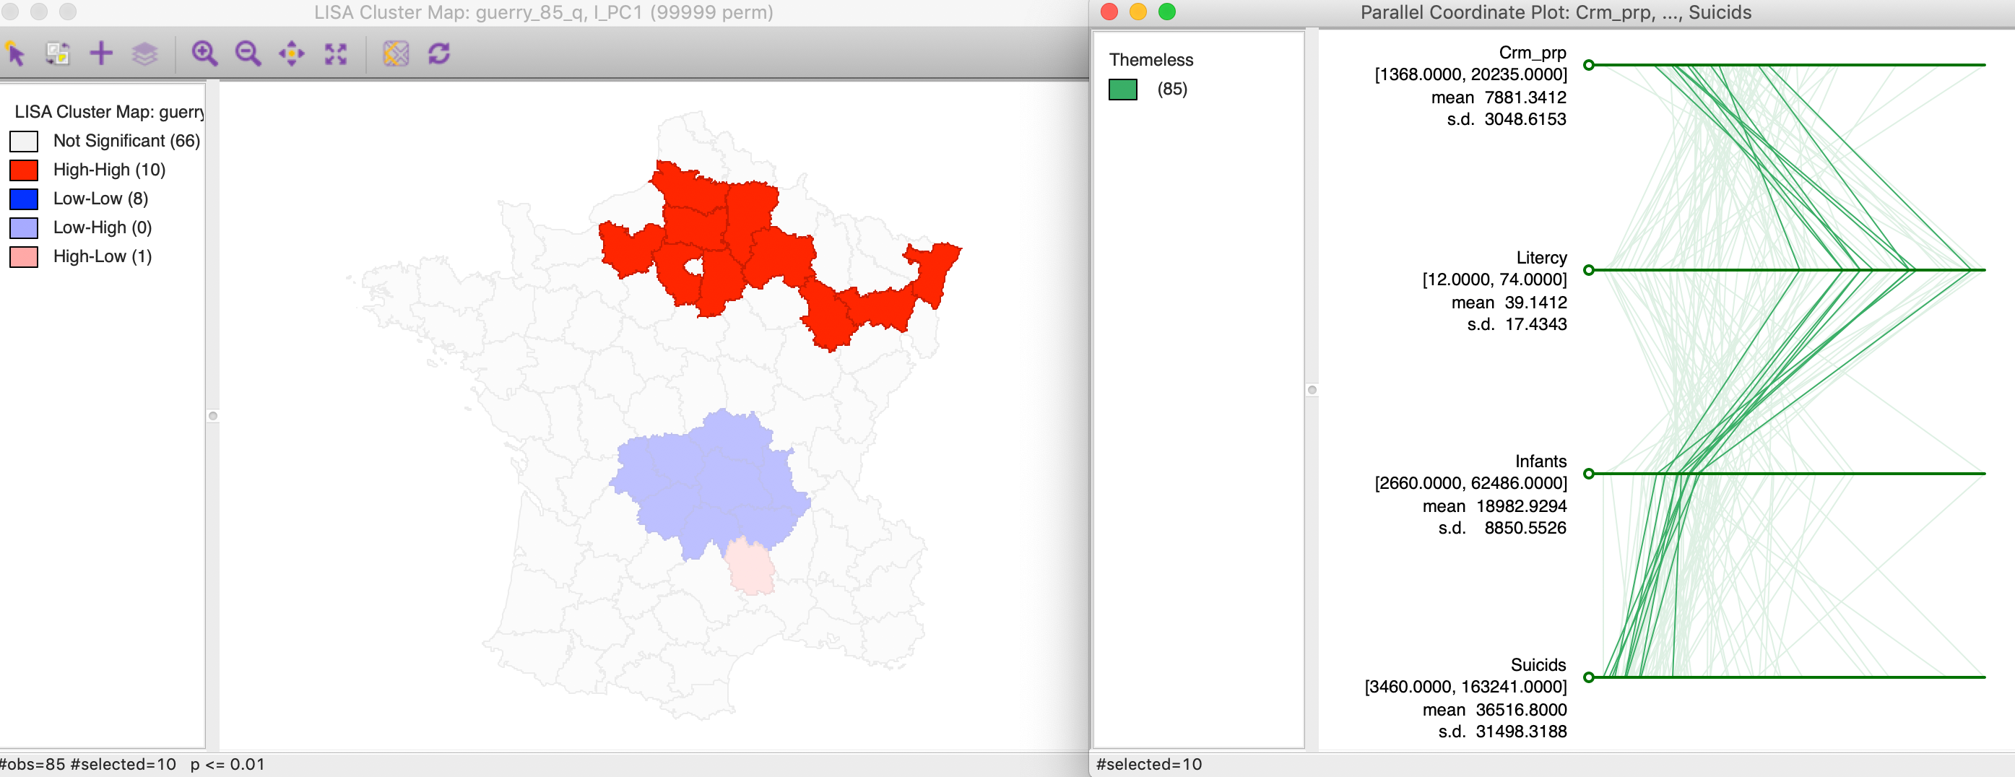2015x777 pixels.
Task: Click the LISA Cluster Map legend title
Action: [x=110, y=112]
